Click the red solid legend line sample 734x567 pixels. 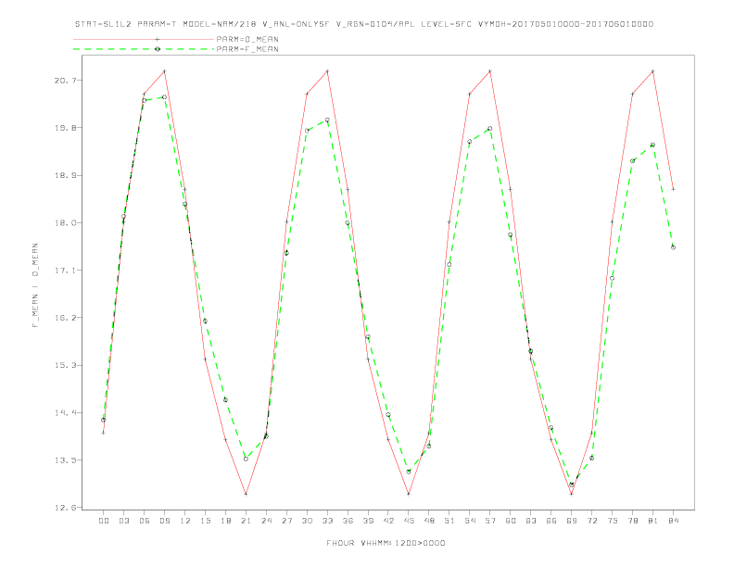144,39
